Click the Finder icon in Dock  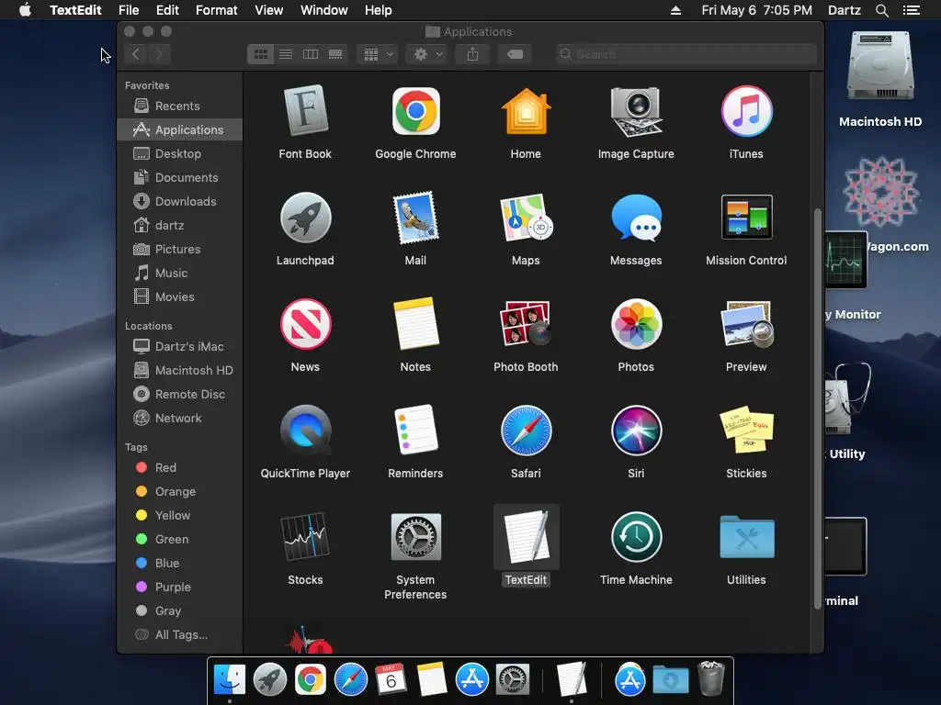coord(229,679)
